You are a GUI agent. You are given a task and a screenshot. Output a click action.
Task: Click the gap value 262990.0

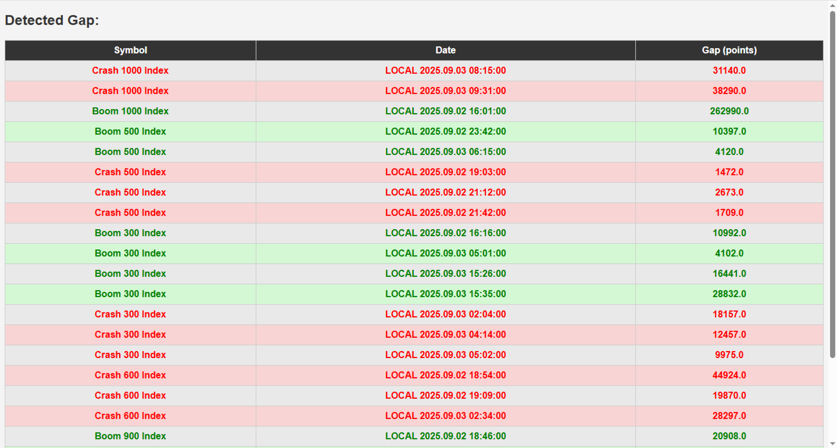(x=729, y=111)
